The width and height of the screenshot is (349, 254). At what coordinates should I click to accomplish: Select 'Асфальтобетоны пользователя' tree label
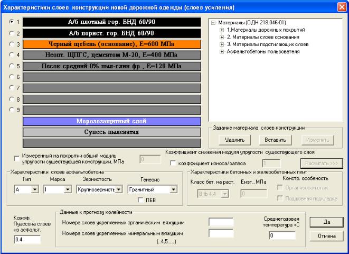coord(263,52)
